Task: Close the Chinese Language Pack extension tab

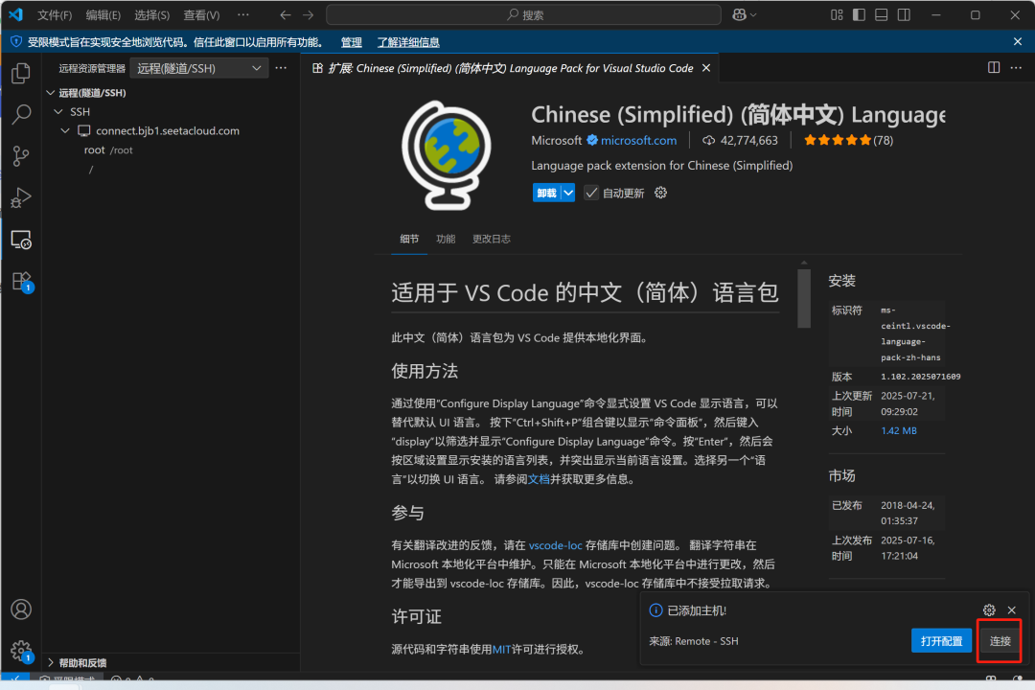Action: point(706,68)
